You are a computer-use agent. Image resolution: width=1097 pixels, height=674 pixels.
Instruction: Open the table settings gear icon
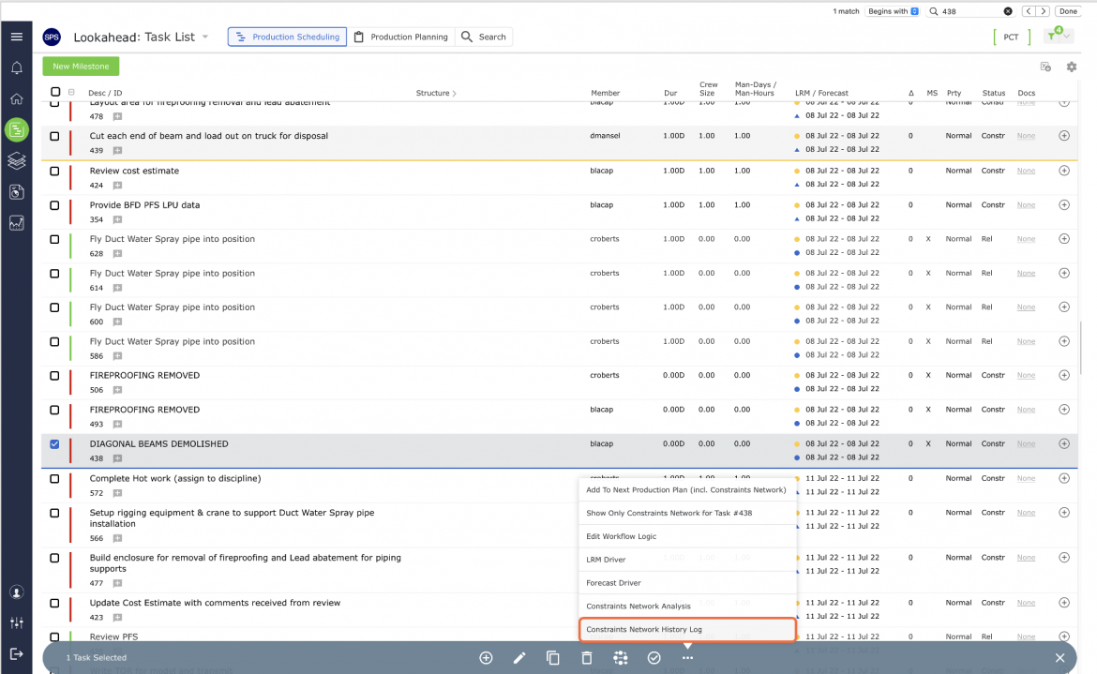click(x=1071, y=67)
